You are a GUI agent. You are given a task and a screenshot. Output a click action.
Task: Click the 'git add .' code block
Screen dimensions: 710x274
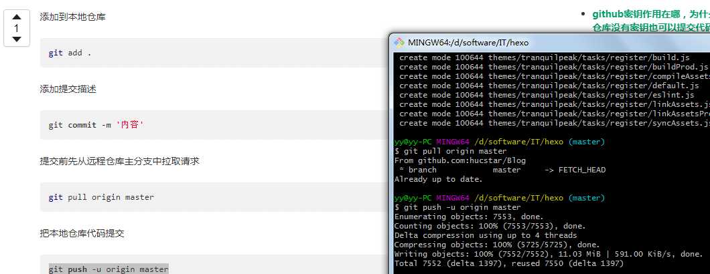[x=214, y=53]
